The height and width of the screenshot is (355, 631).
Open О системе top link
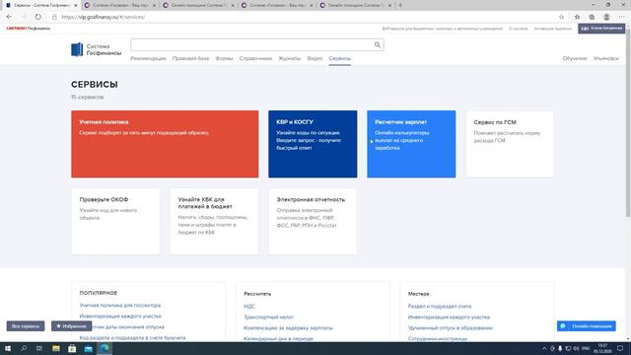pos(518,29)
